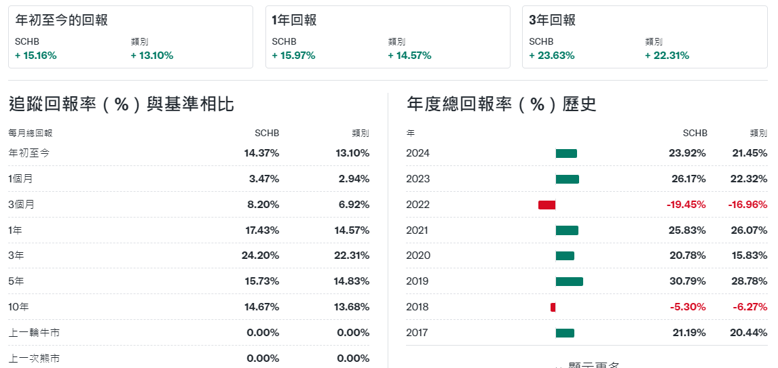Click the 2023 year row label
The image size is (778, 368).
click(418, 179)
